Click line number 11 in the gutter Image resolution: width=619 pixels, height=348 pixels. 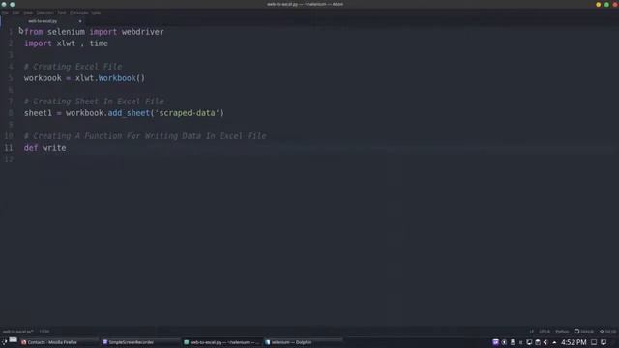tap(9, 148)
